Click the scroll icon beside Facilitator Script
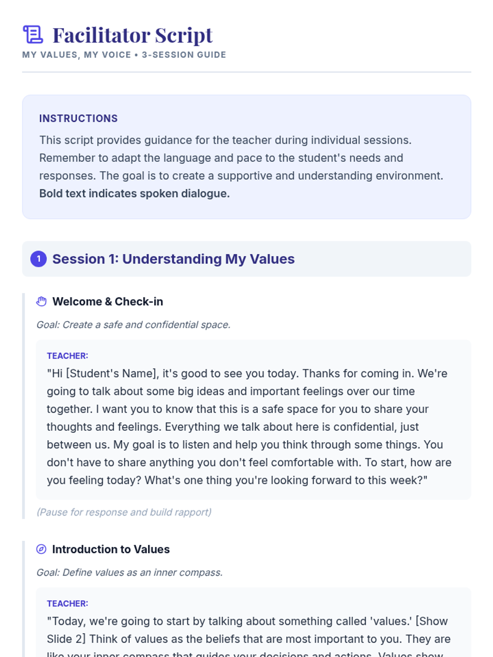The width and height of the screenshot is (493, 657). tap(33, 34)
